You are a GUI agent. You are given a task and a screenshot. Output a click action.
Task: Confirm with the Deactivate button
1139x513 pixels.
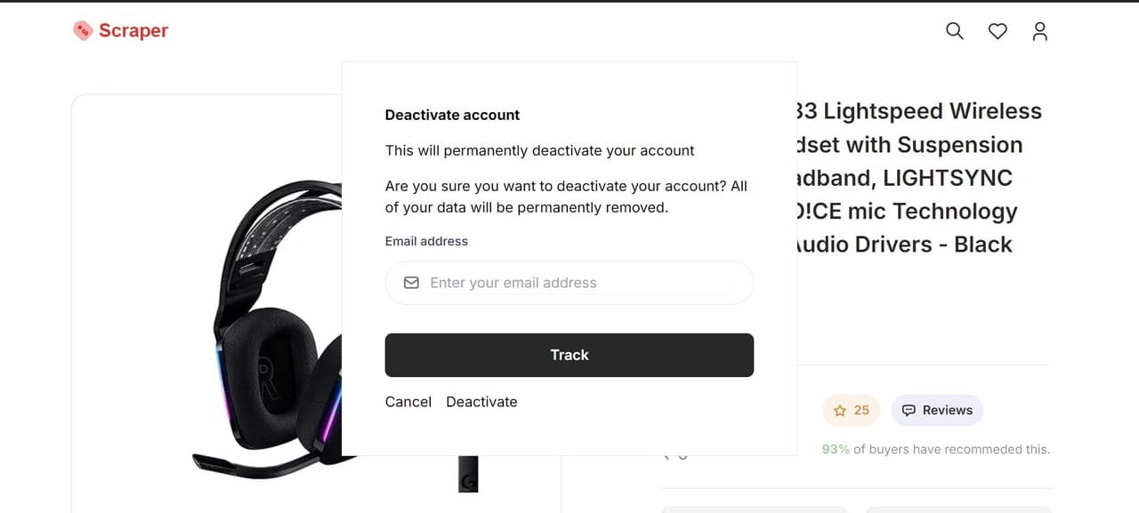tap(481, 402)
